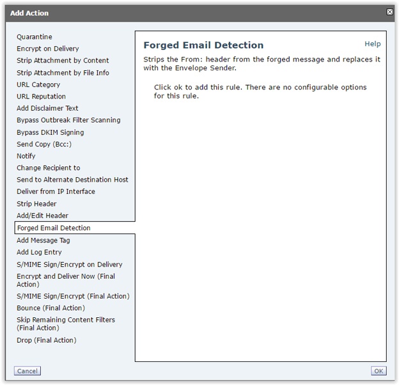399x385 pixels.
Task: Select the Strip Header action
Action: tap(36, 204)
